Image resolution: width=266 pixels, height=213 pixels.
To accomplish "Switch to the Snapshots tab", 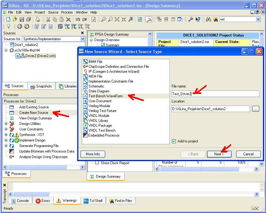I will click(x=42, y=86).
